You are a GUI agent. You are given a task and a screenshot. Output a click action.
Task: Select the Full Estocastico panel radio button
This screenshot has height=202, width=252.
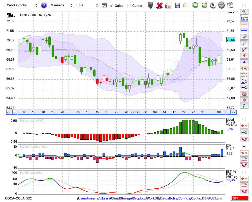click(x=244, y=172)
